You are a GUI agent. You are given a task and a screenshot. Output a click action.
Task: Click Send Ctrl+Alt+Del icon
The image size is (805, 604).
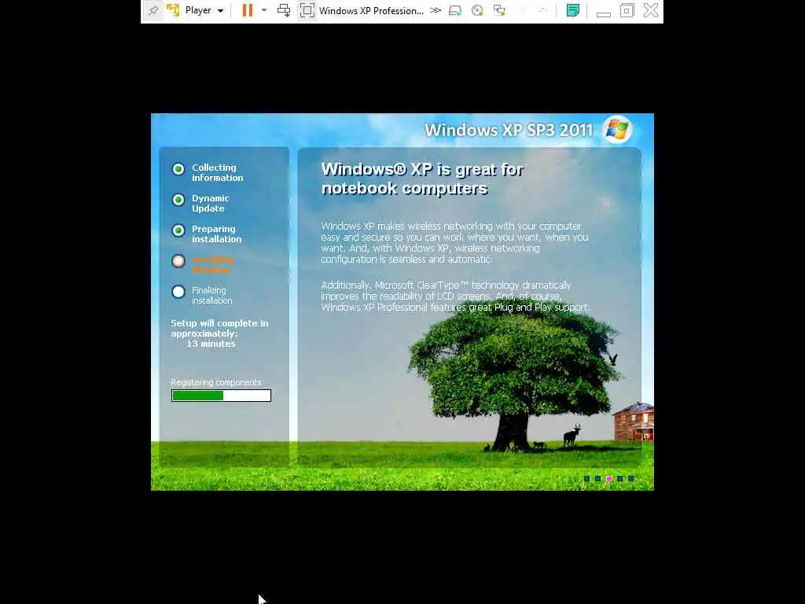tap(283, 11)
